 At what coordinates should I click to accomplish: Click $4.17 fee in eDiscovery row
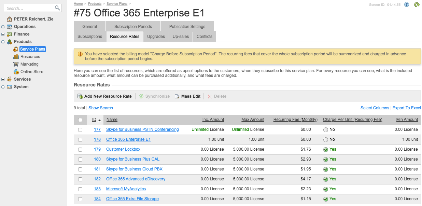tap(306, 179)
